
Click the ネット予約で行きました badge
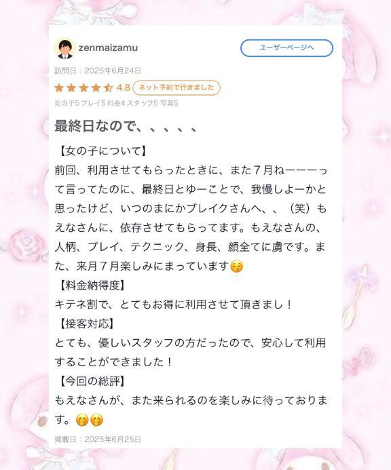(176, 87)
